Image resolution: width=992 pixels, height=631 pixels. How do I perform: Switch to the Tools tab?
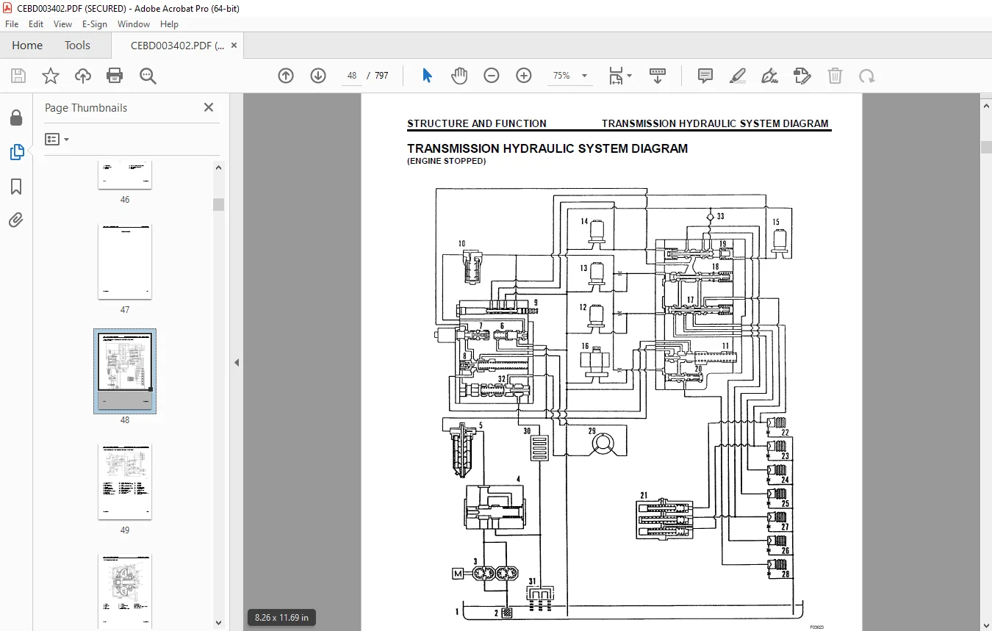(x=77, y=45)
